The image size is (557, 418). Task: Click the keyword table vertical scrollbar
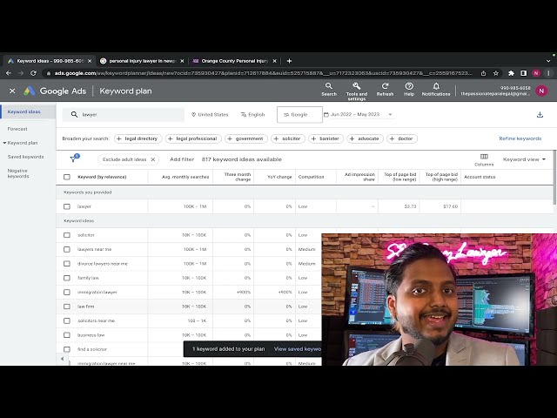pos(554,178)
